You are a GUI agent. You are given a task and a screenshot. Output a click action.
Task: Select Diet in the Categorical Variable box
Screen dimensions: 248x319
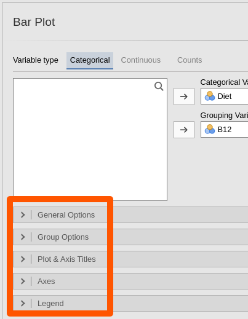[225, 96]
